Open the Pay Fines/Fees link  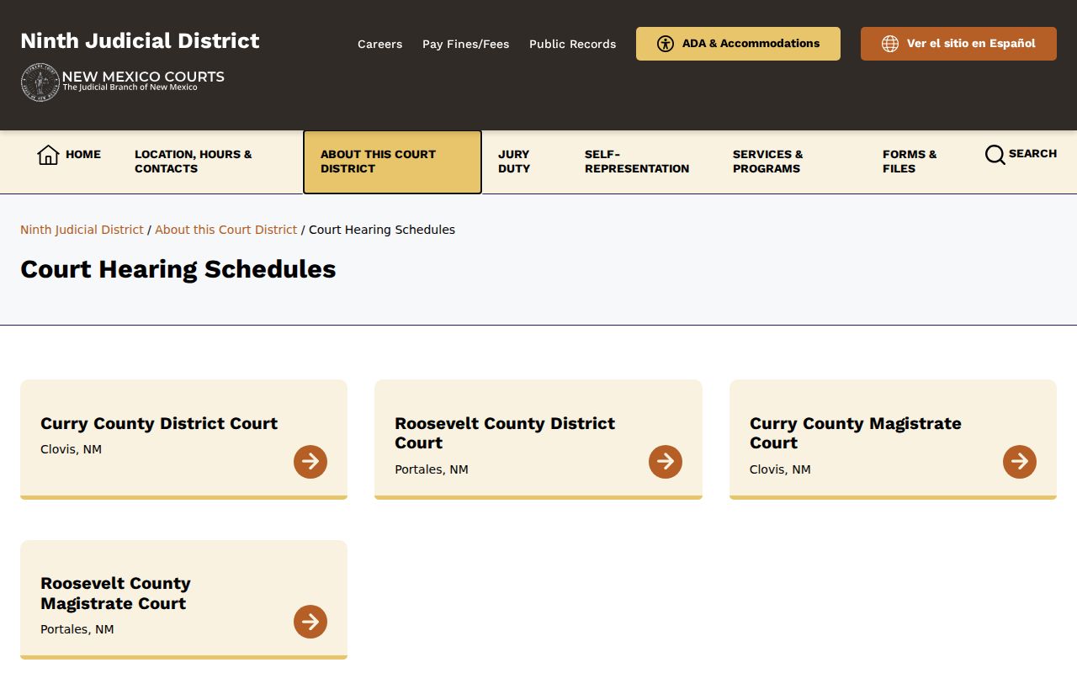[466, 44]
